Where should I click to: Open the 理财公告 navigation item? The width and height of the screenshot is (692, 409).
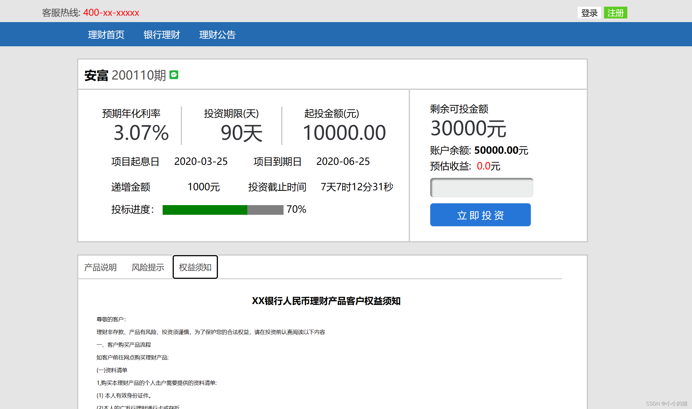217,35
